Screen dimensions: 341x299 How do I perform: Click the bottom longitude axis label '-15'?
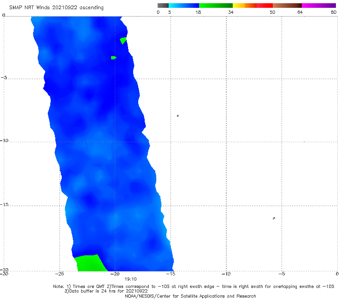[170, 274]
